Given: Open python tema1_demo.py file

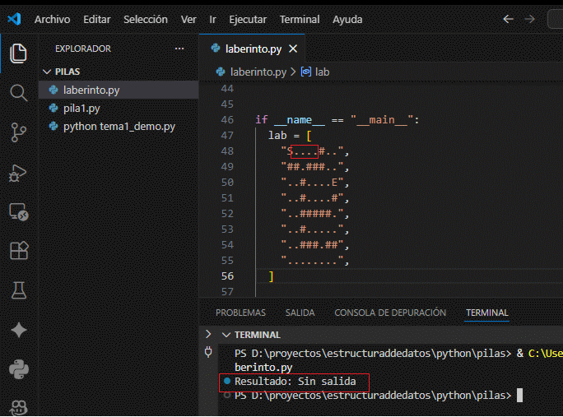Looking at the screenshot, I should (x=119, y=127).
